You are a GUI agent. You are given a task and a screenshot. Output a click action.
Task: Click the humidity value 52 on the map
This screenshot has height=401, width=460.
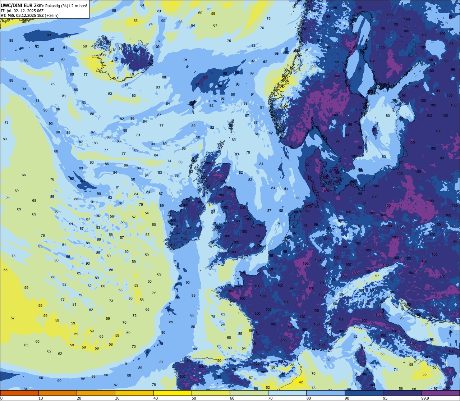click(x=268, y=387)
